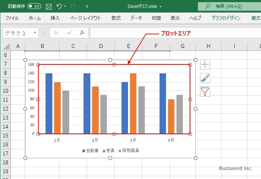The width and height of the screenshot is (261, 179).
Task: Open Chart Styles paintbrush button
Action: click(x=205, y=78)
